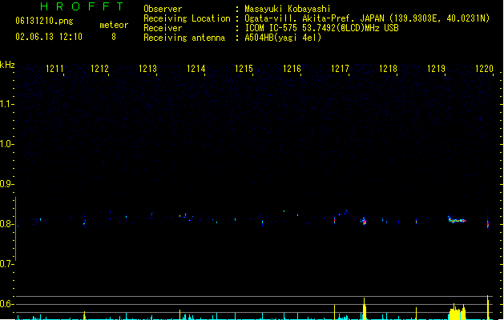This screenshot has width=504, height=320.
Task: Click the wide yellow level bars after 1219
Action: pyautogui.click(x=457, y=312)
